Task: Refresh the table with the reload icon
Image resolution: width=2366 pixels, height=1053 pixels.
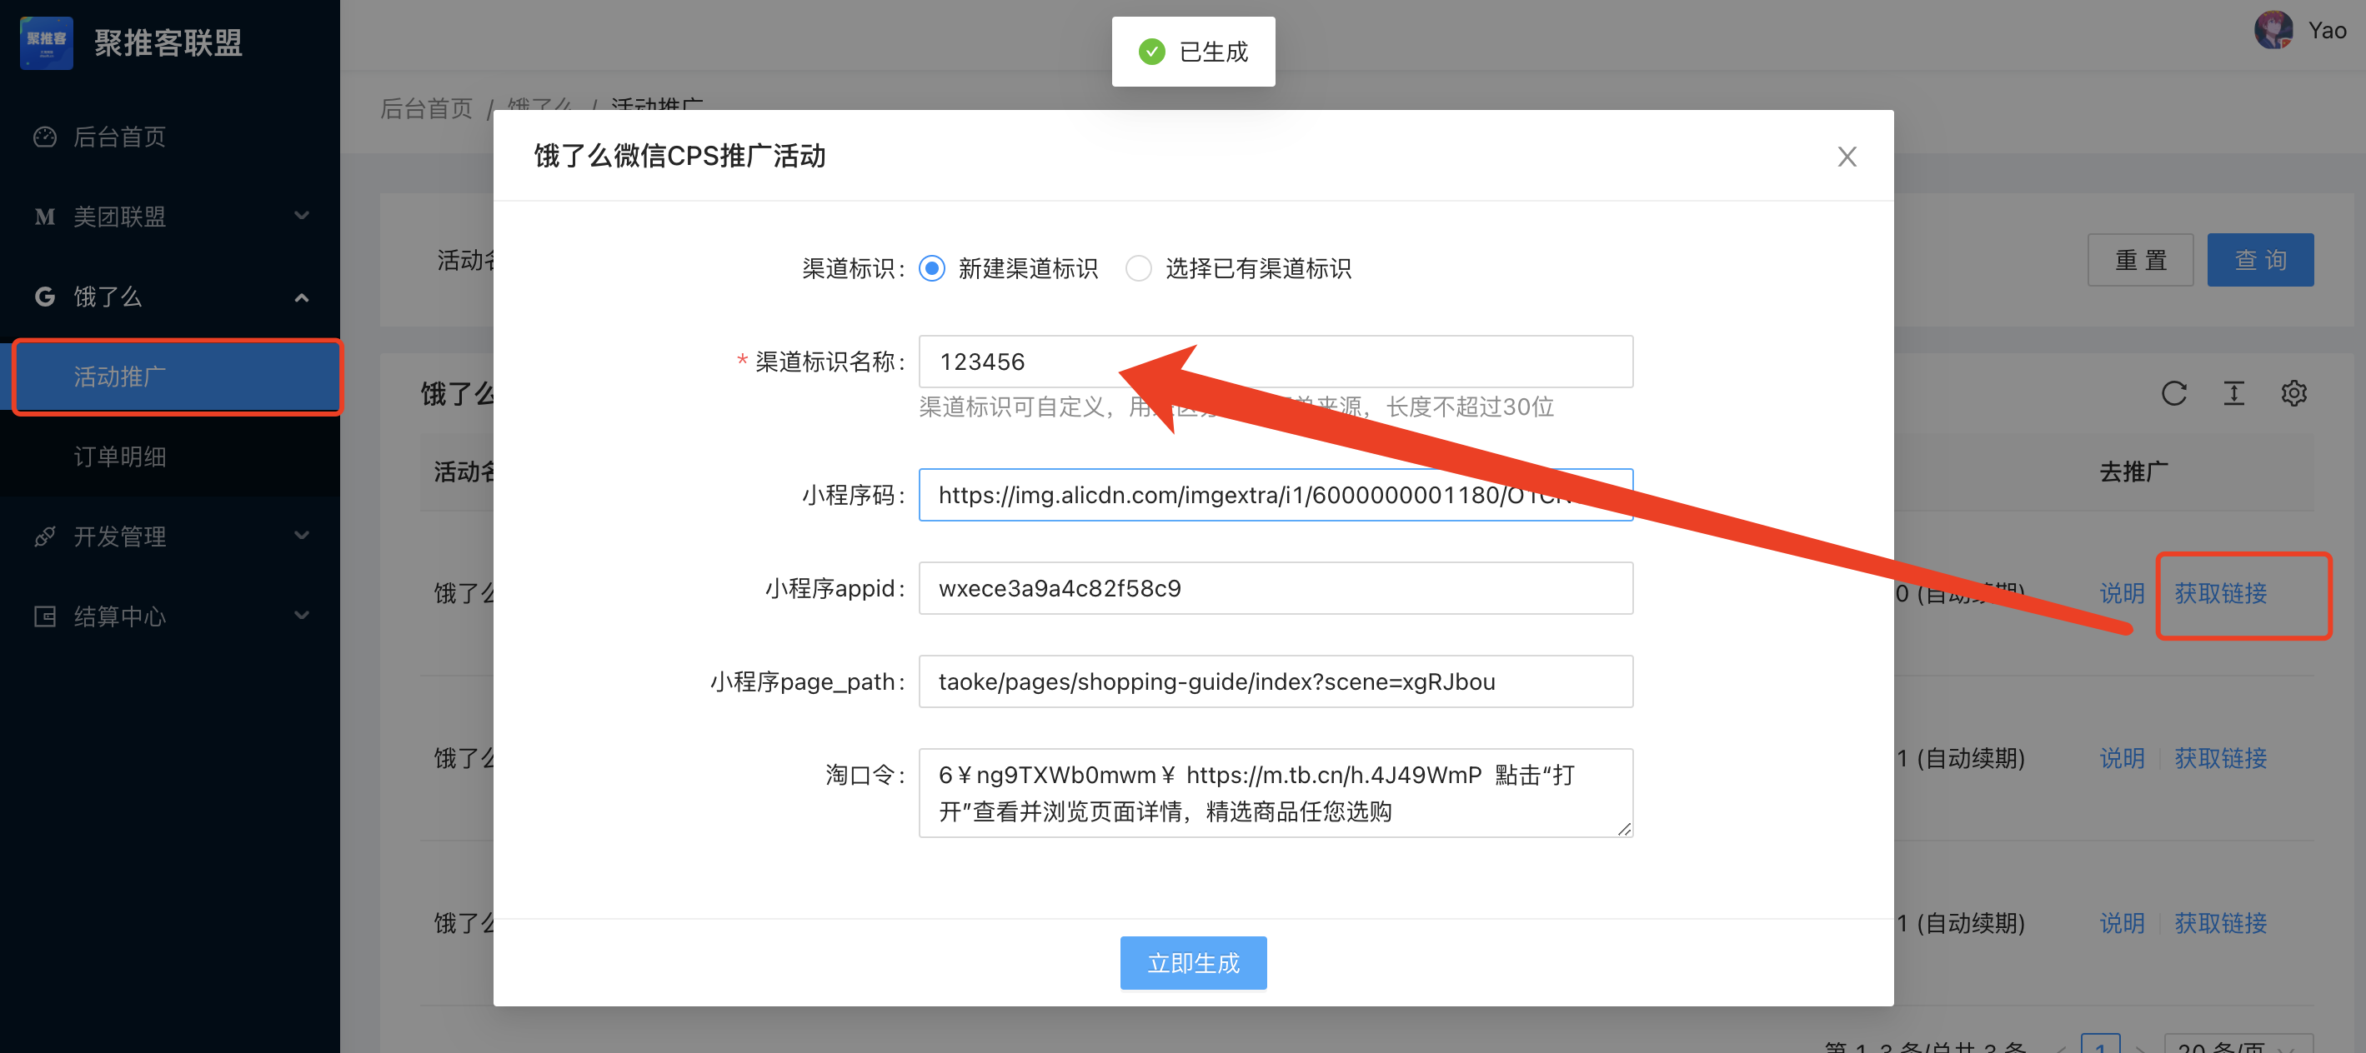Action: (2173, 394)
